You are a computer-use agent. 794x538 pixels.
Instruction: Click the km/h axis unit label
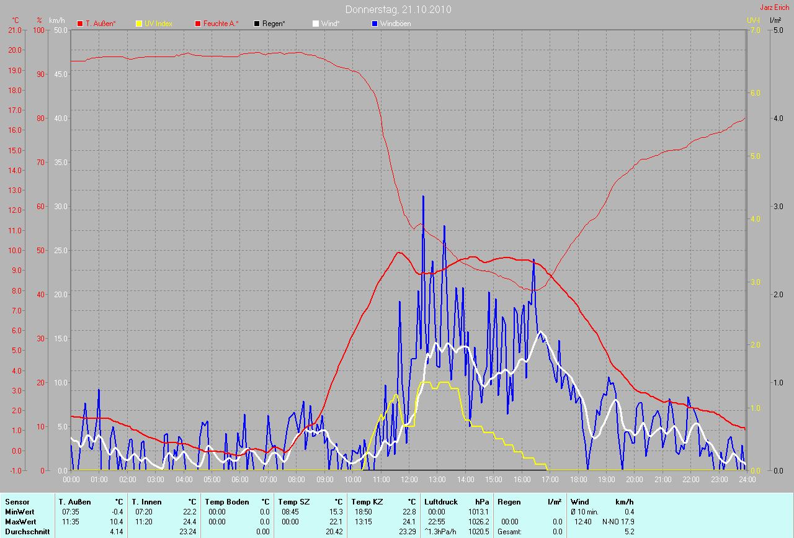click(57, 20)
